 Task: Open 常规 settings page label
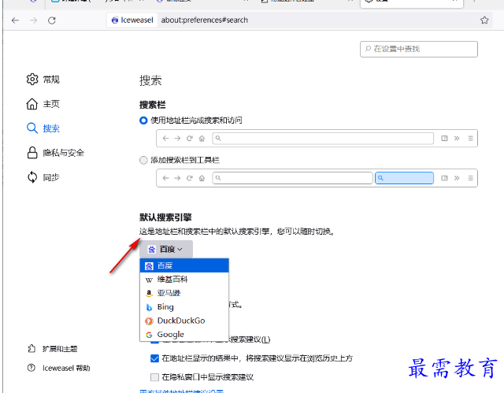[51, 80]
